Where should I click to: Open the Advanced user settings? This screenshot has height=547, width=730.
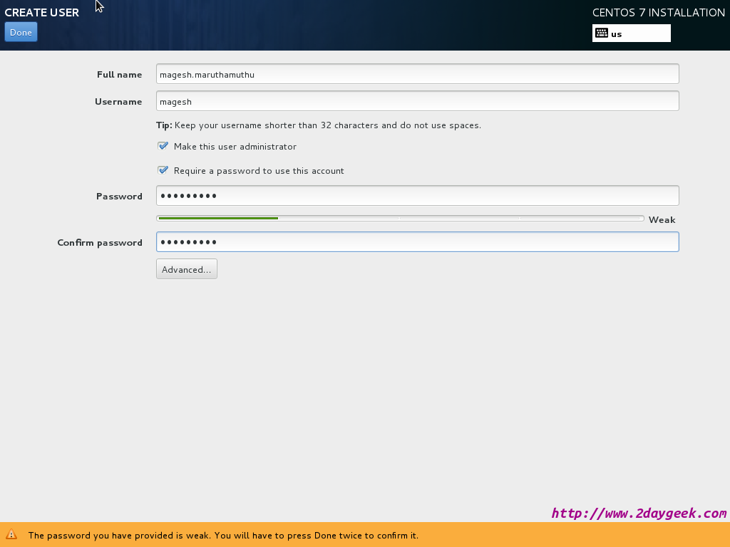click(187, 269)
